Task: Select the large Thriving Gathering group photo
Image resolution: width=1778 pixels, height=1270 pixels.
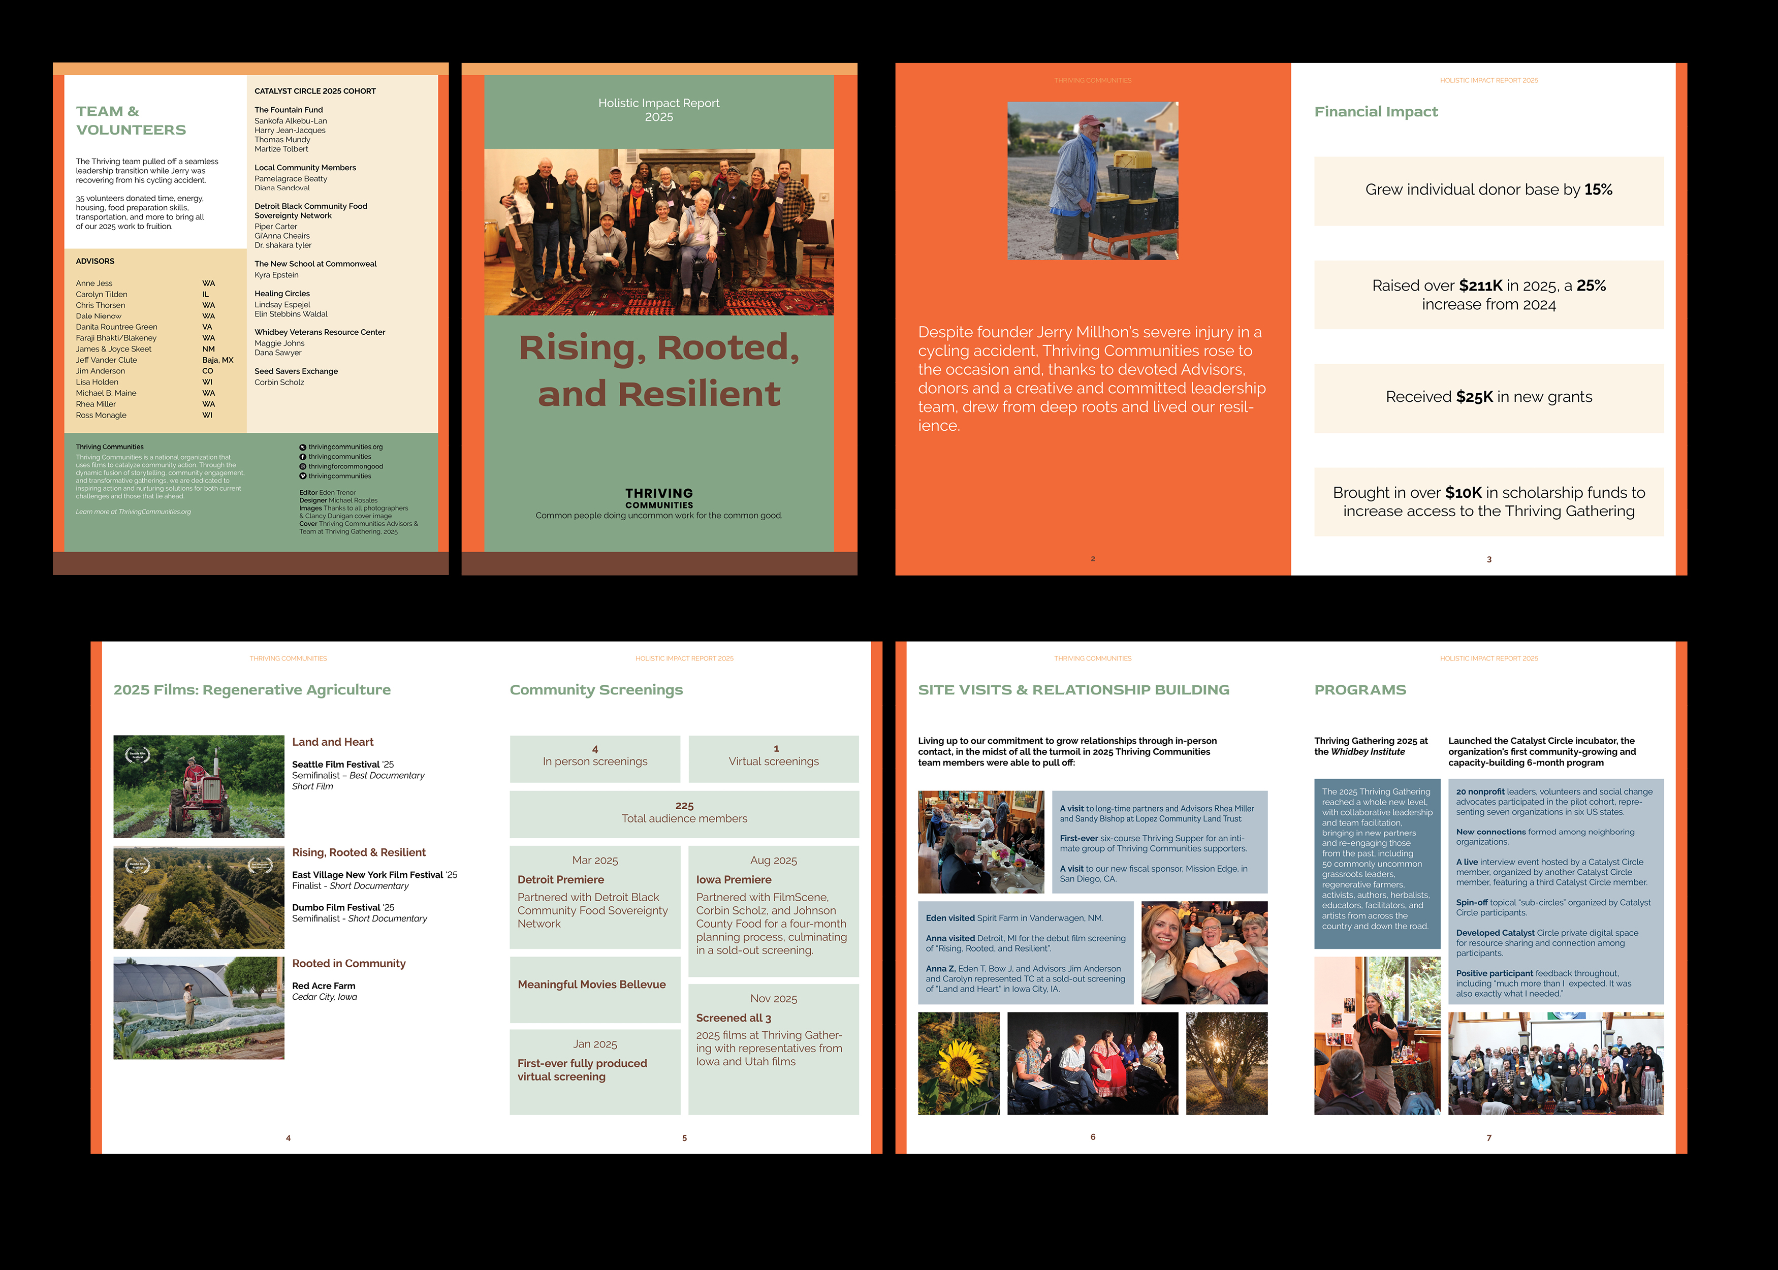Action: tap(1556, 1064)
